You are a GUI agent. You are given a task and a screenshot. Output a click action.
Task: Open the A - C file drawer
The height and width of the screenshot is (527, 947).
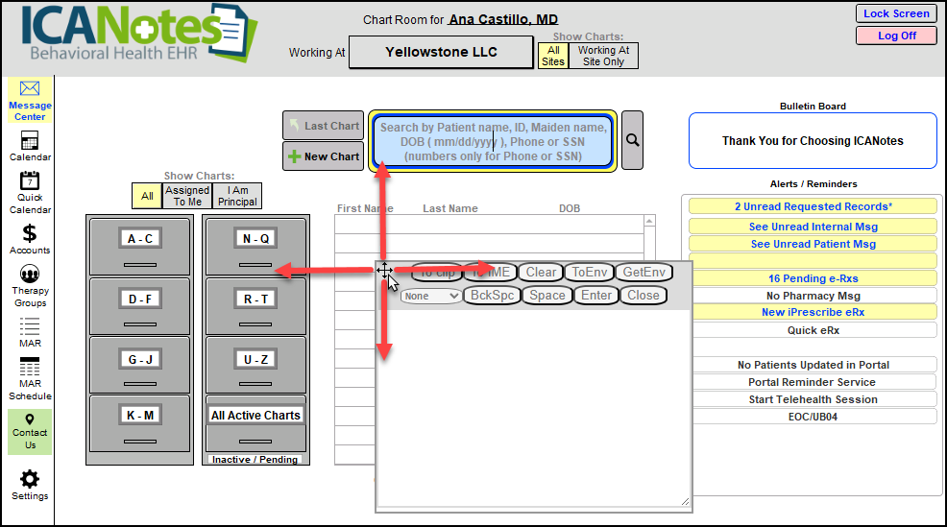click(x=140, y=238)
